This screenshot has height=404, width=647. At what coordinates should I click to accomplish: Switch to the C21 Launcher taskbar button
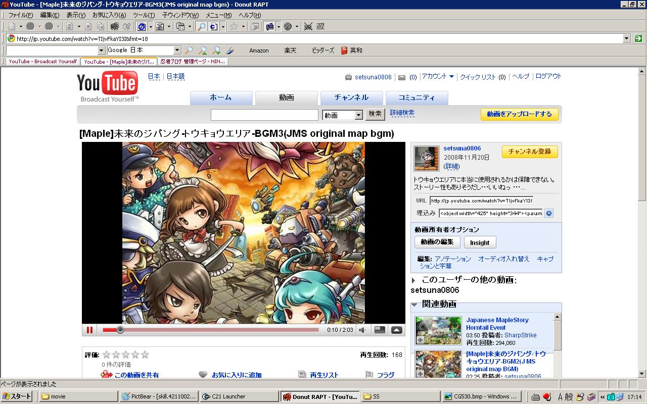(239, 396)
